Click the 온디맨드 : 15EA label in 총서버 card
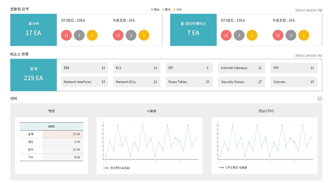 tap(73, 21)
